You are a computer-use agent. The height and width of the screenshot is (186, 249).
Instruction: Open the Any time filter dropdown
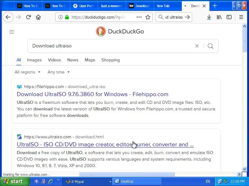click(59, 72)
